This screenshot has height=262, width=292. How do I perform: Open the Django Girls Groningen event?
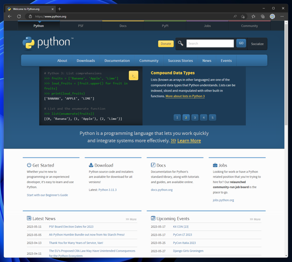(x=188, y=251)
